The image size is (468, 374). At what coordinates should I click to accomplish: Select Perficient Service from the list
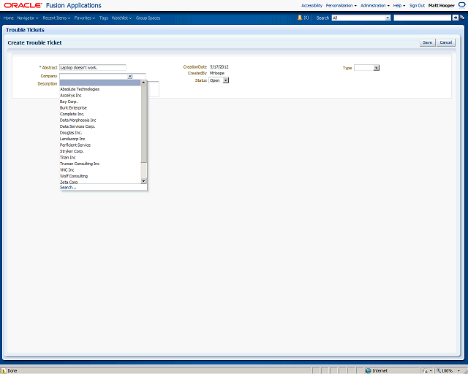click(x=100, y=145)
